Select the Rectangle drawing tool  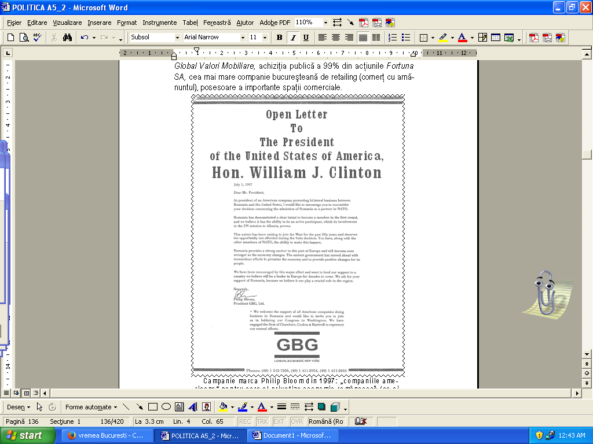point(153,406)
